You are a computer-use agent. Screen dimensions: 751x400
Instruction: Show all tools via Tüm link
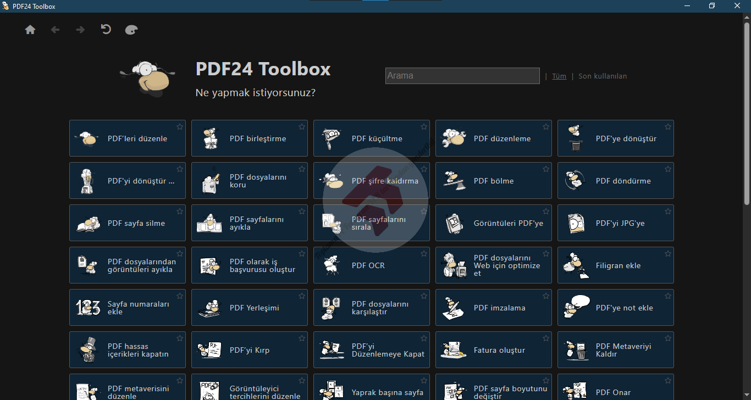559,76
